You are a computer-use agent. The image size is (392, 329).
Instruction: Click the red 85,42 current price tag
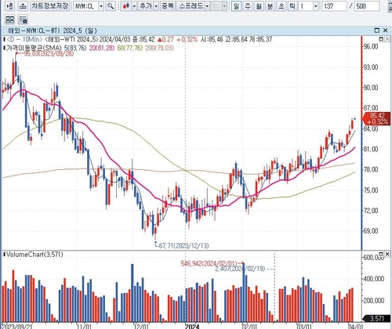[x=376, y=118]
